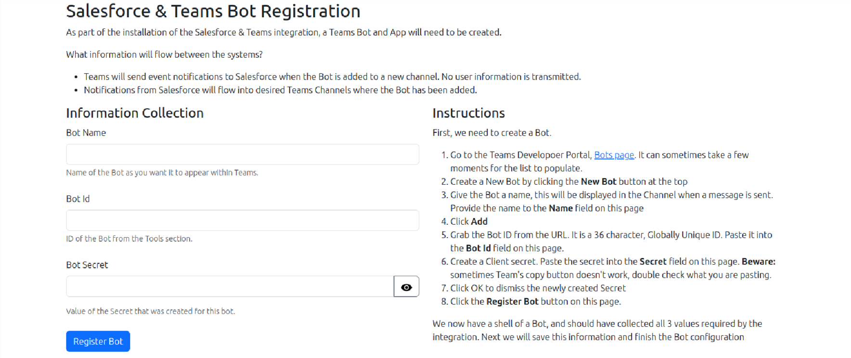The image size is (851, 358).
Task: Click the Information Collection heading
Action: point(135,113)
